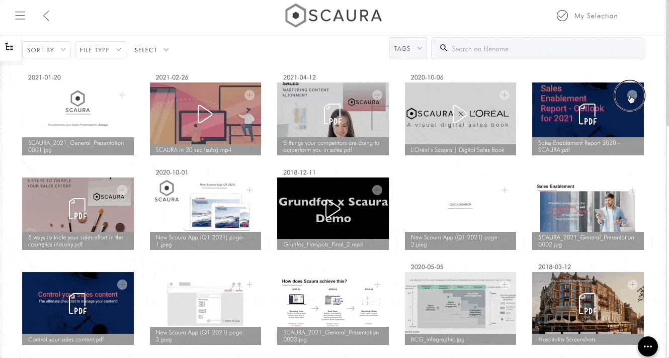Image resolution: width=669 pixels, height=358 pixels.
Task: Click the date label '2021-04-12'
Action: coord(299,77)
